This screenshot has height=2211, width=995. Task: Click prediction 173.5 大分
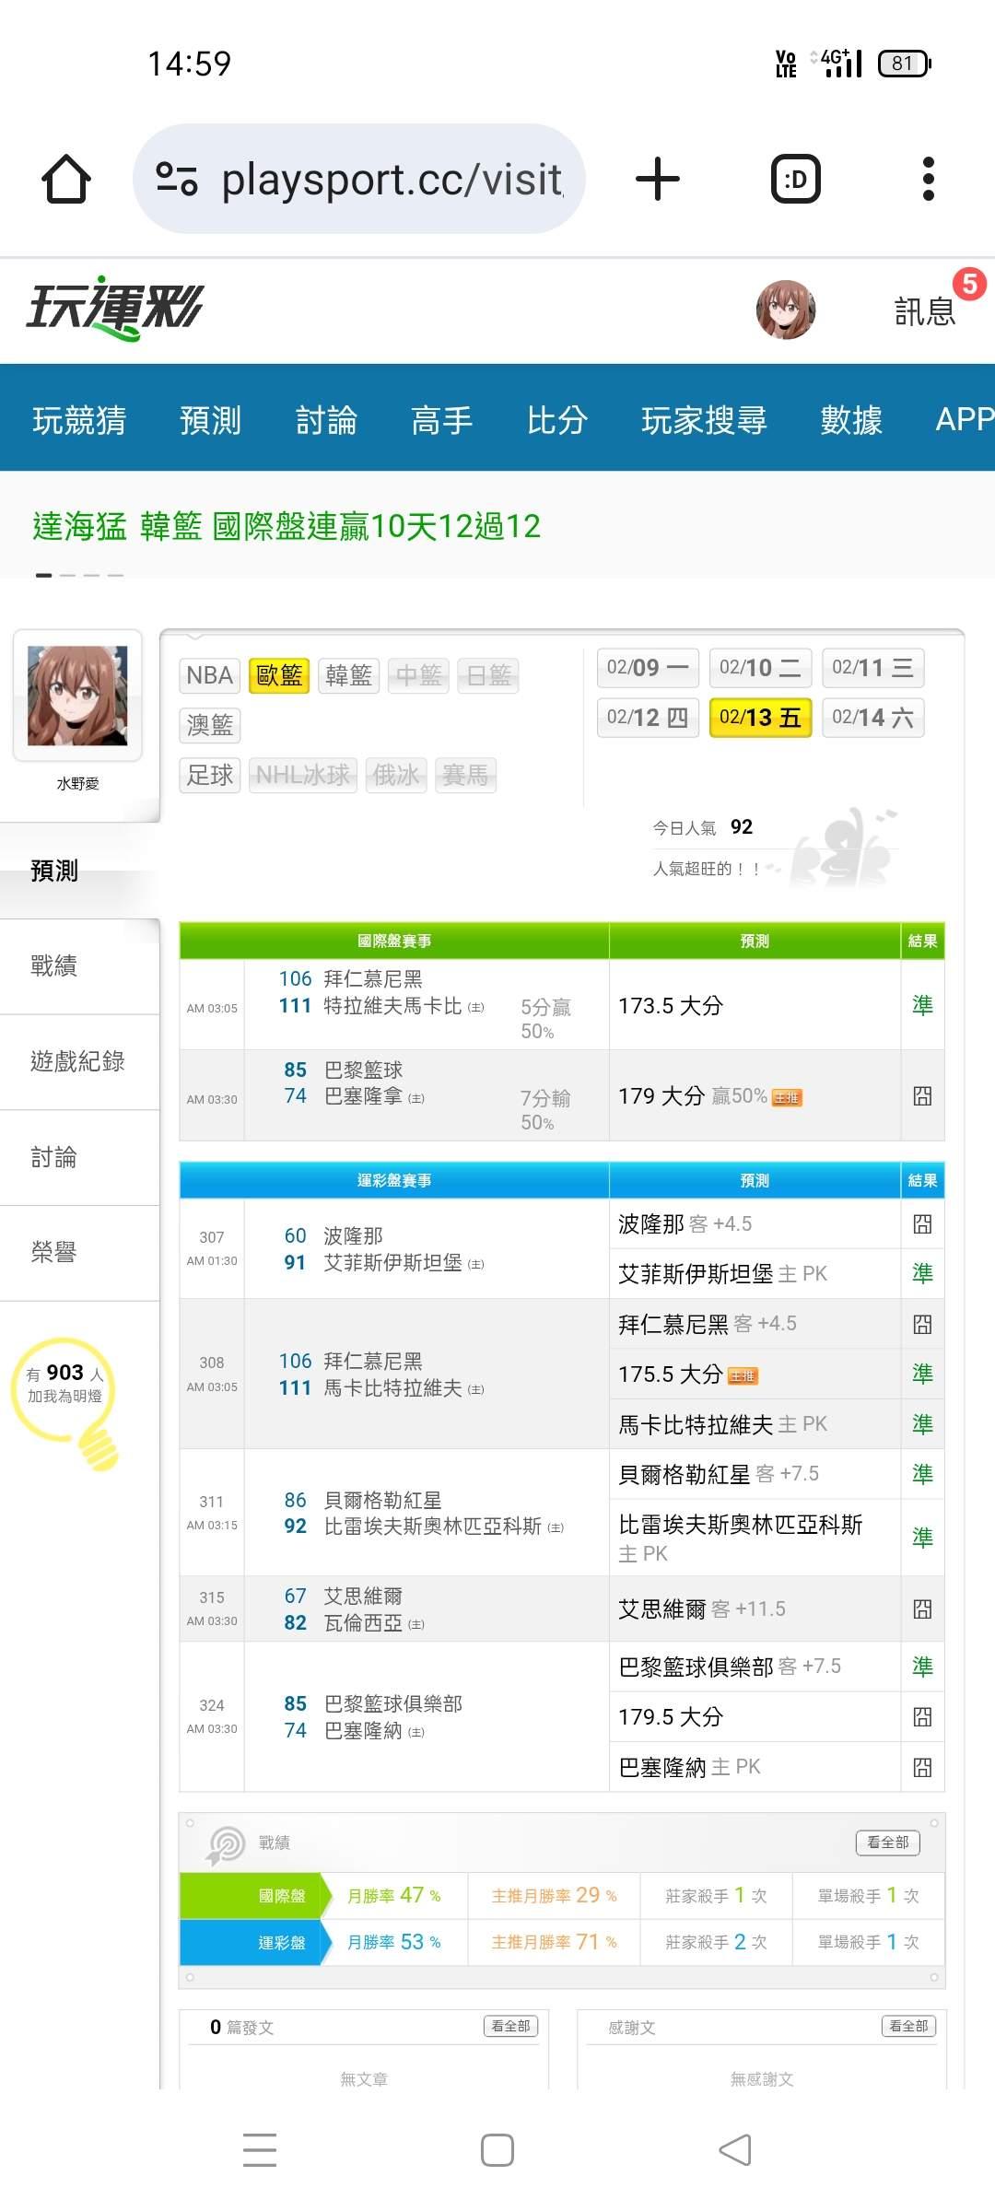671,1005
